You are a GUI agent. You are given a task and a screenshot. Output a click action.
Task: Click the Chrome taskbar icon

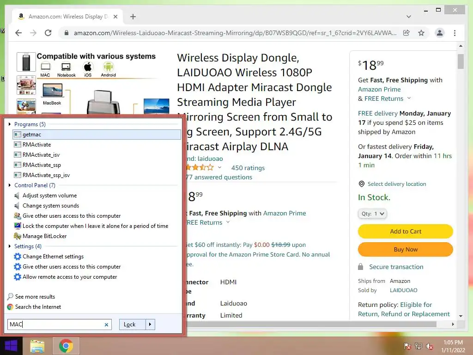click(66, 346)
